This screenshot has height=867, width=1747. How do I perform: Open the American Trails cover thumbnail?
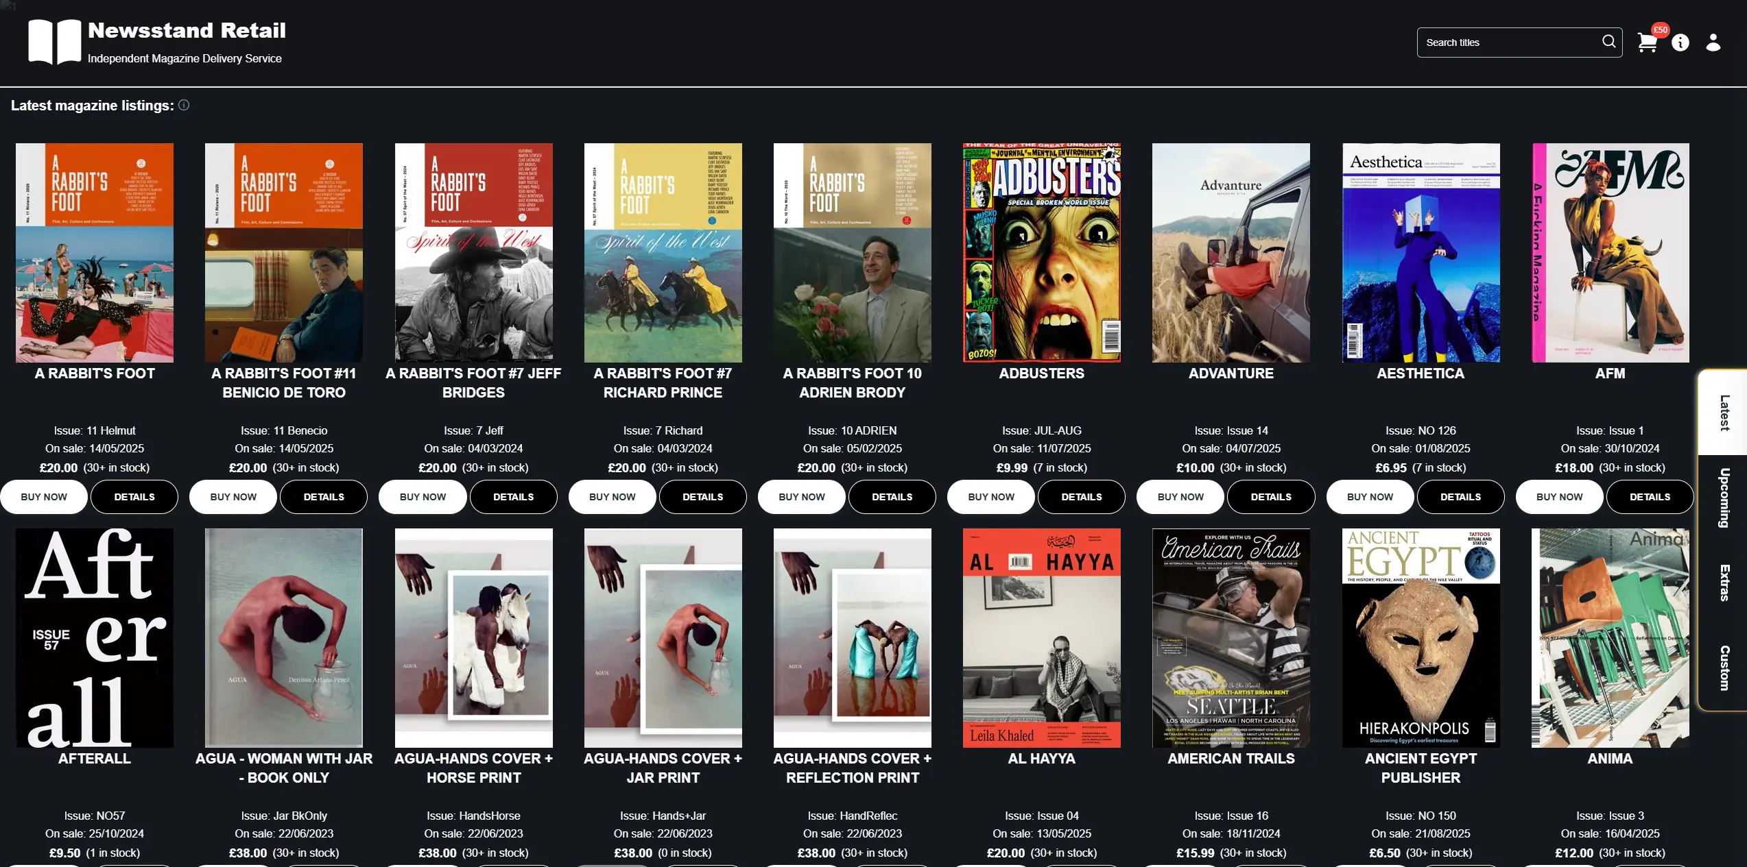pos(1231,637)
